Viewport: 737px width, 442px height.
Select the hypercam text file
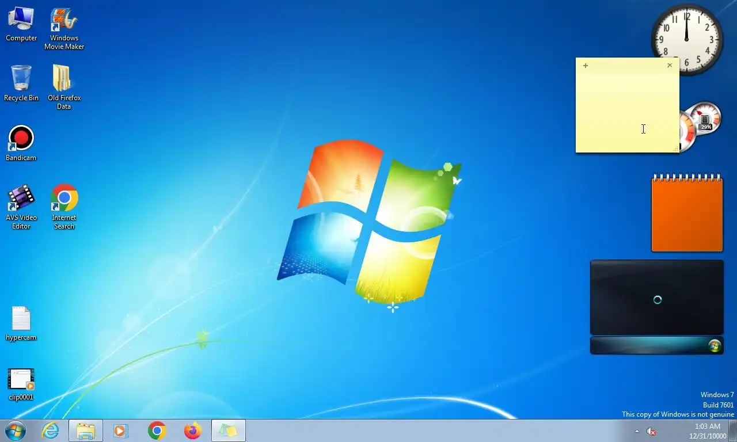click(21, 323)
